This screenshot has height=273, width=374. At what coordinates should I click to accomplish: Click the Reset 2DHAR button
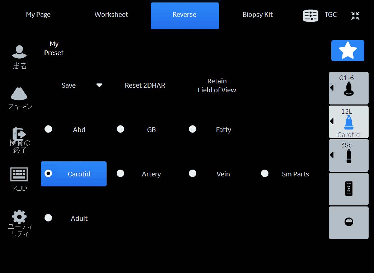[145, 86]
